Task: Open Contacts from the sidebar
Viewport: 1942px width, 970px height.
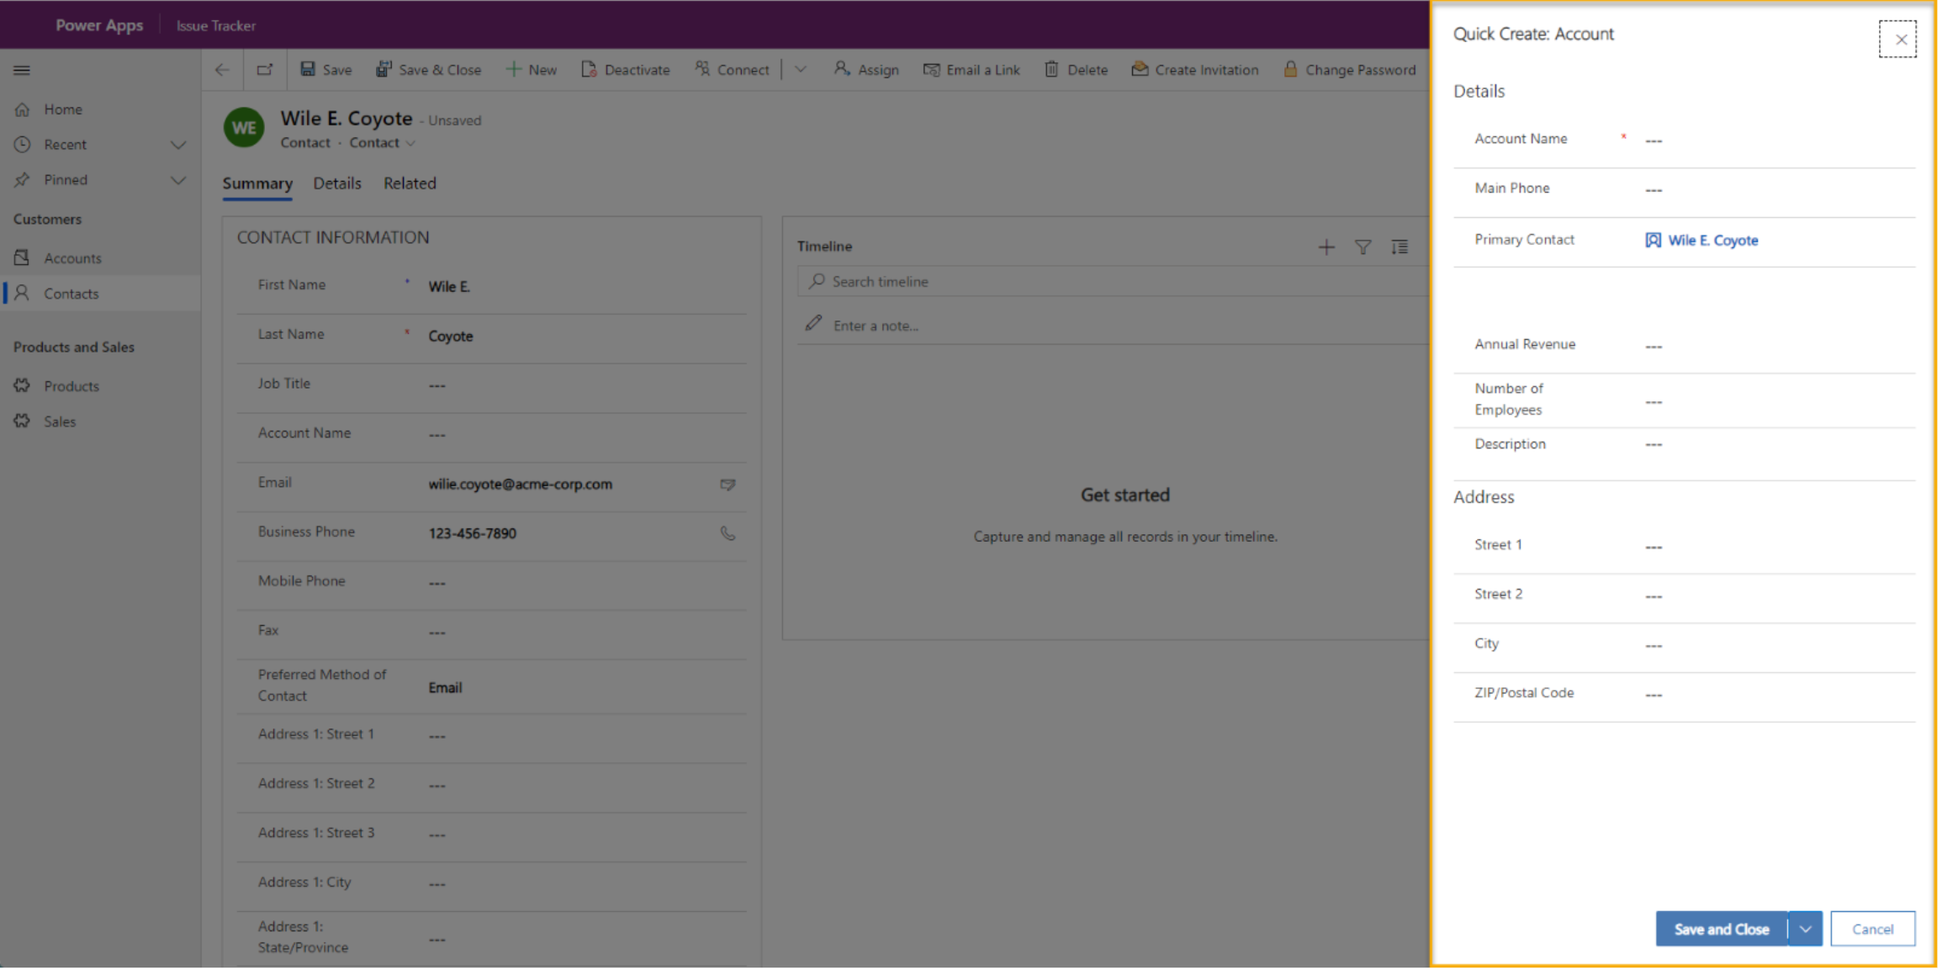Action: pyautogui.click(x=71, y=293)
